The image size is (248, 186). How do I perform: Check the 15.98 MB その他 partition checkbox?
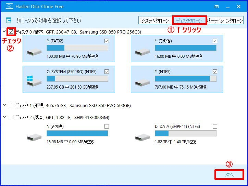(x=107, y=126)
